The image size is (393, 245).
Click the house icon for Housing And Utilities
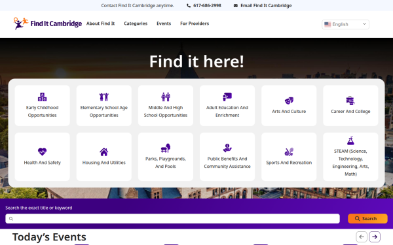(103, 152)
